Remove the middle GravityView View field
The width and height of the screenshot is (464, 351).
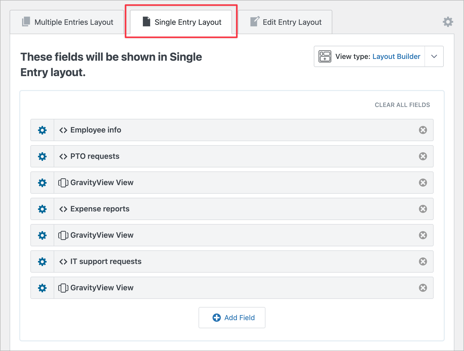(422, 235)
